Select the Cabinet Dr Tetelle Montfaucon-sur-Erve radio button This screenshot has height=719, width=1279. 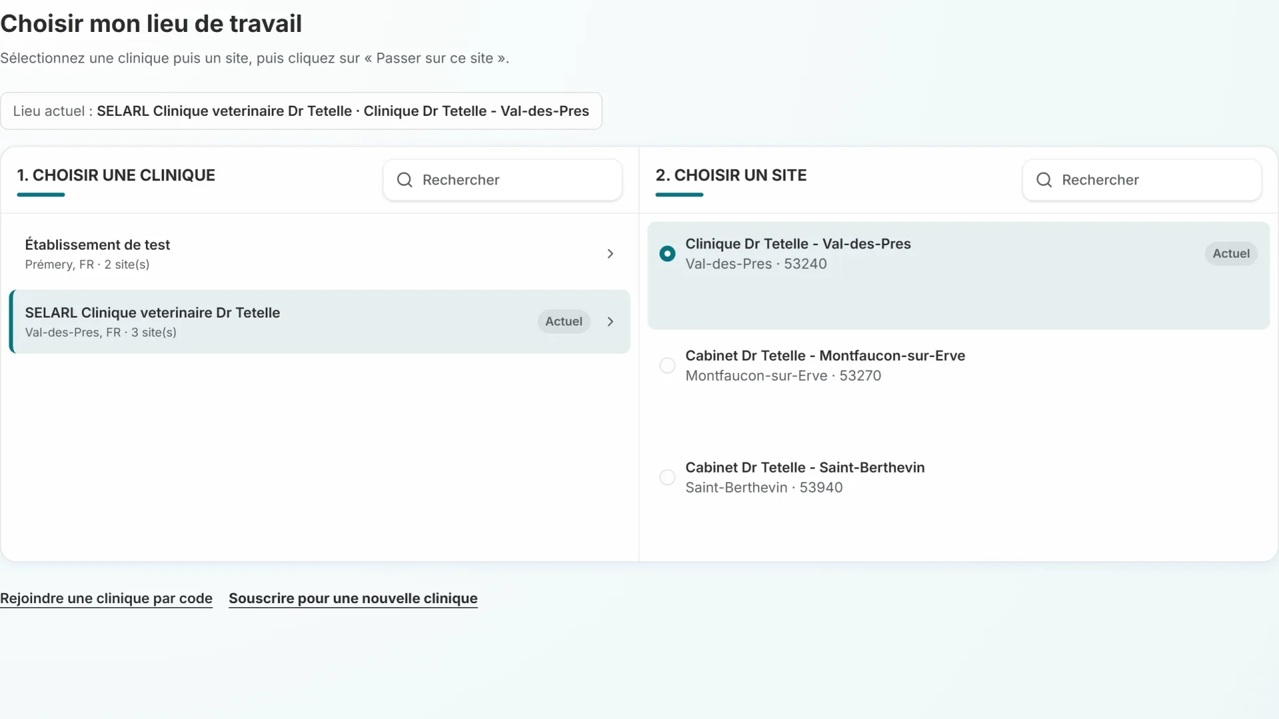point(667,365)
